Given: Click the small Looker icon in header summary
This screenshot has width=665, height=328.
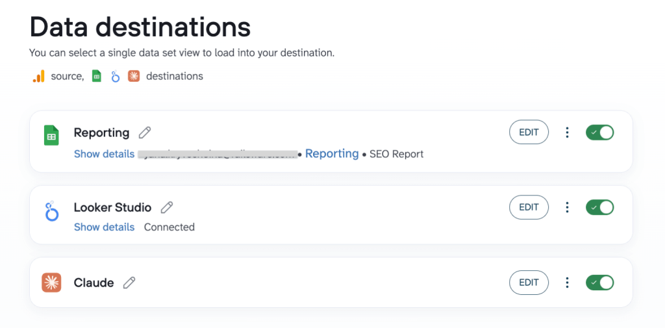Looking at the screenshot, I should pyautogui.click(x=115, y=77).
